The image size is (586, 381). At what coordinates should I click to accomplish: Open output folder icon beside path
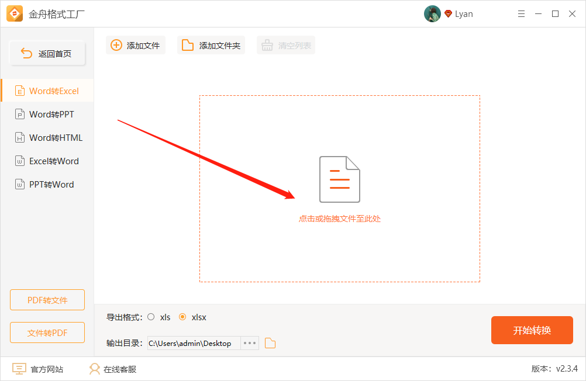tap(270, 343)
